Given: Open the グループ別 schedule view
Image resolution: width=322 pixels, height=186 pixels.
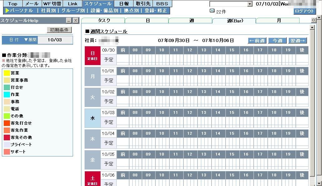Looking at the screenshot, I should point(73,11).
